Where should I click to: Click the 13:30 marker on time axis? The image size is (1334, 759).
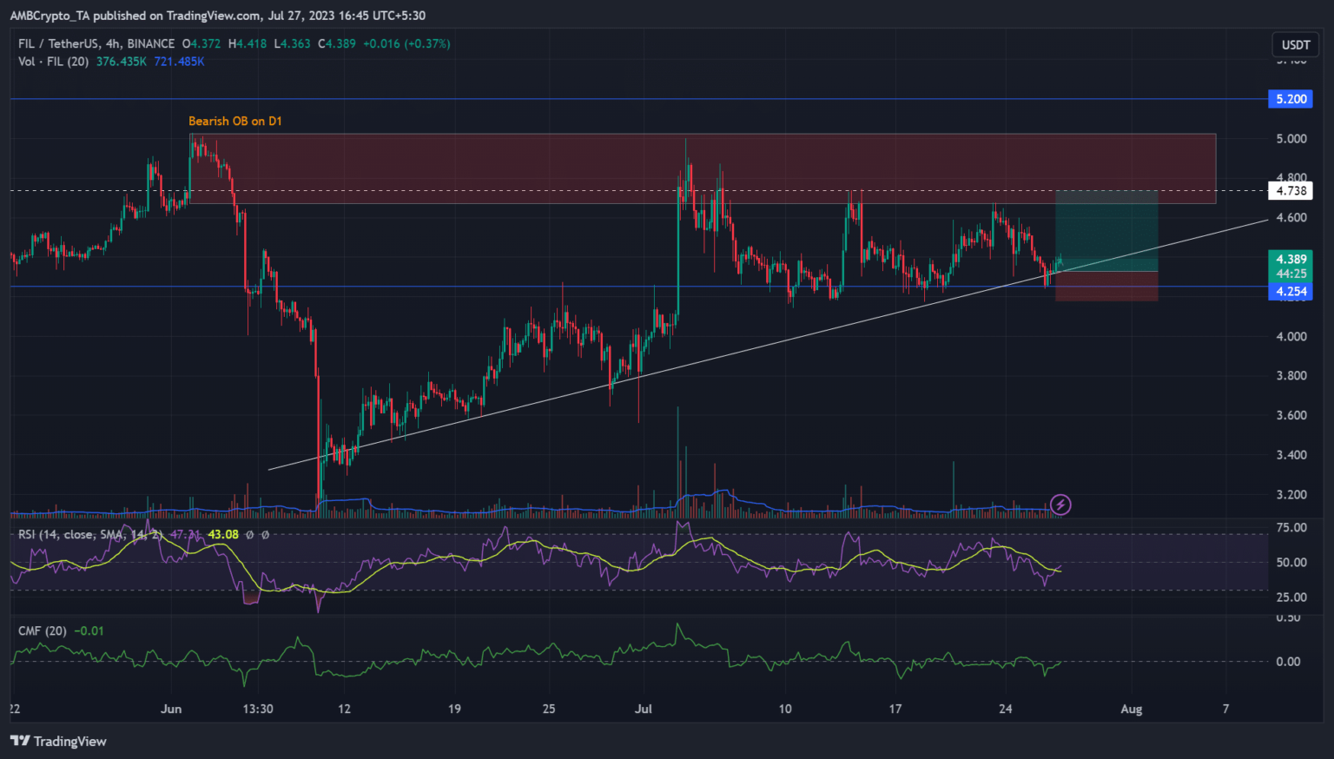click(x=258, y=709)
